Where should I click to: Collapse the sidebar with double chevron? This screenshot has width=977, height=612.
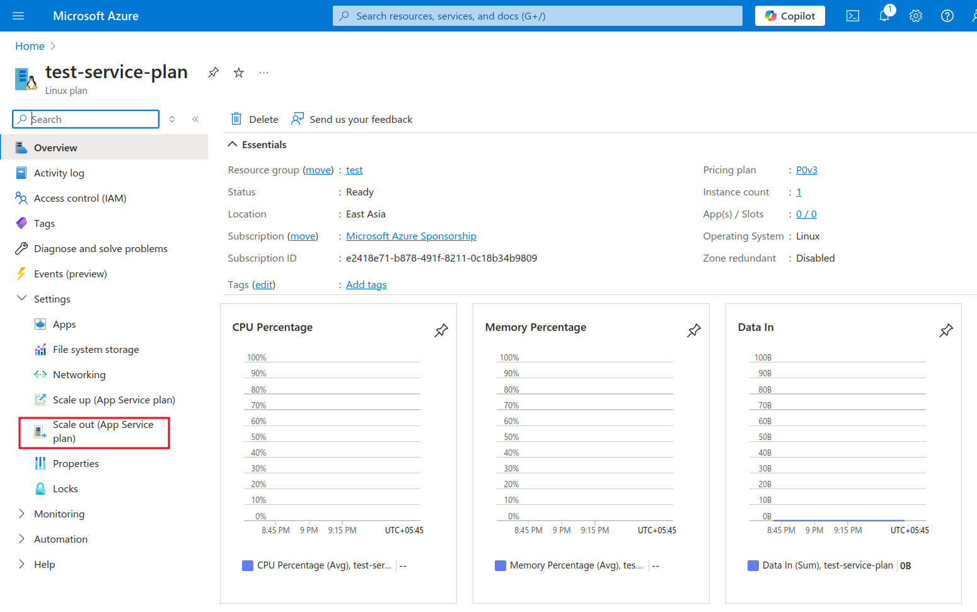[x=195, y=119]
